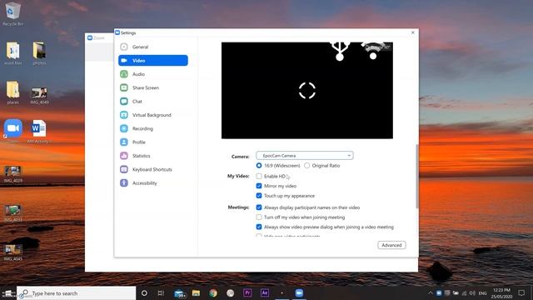
Task: Open the Share Screen sidebar icon
Action: pyautogui.click(x=124, y=87)
